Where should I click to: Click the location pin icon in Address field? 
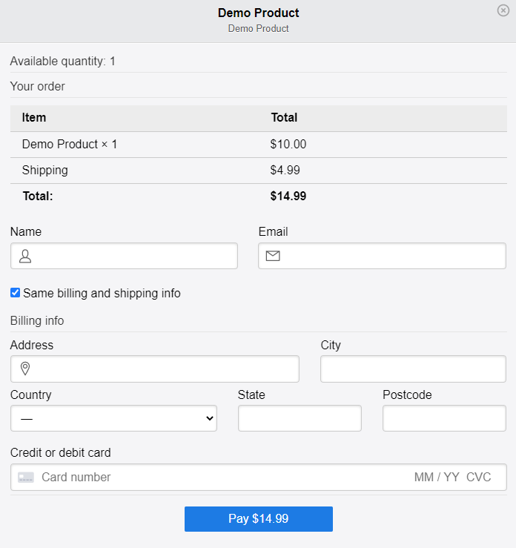(25, 369)
